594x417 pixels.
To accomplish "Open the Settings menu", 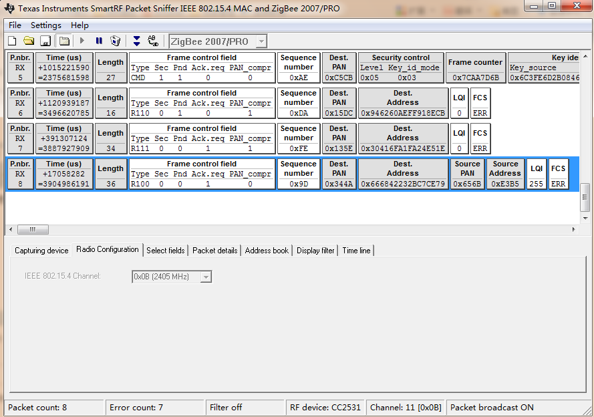I will click(46, 25).
